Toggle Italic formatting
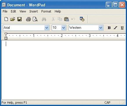 point(115,28)
